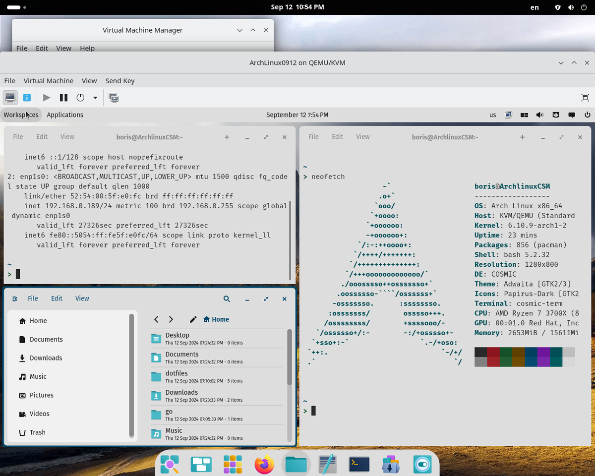Click the file manager sidebar scrollbar
Screen dimensions: 595x476
click(131, 374)
